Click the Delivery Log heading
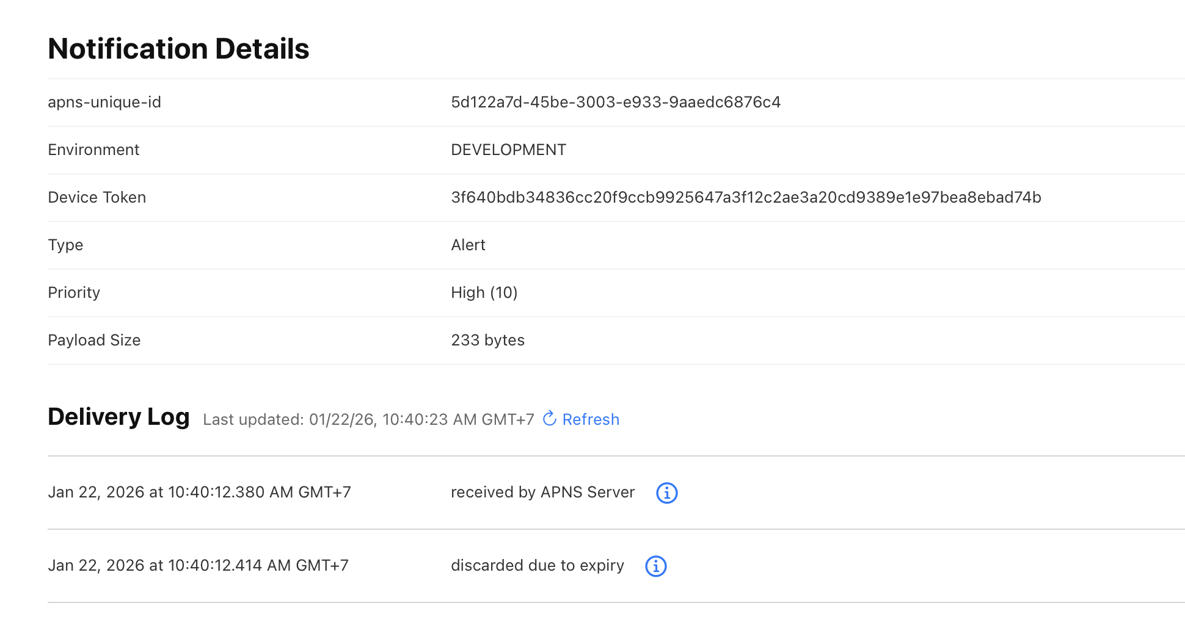 (x=119, y=417)
